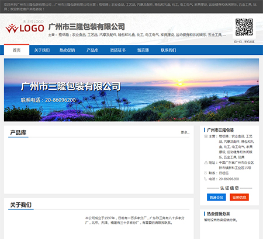Click the blue 普通会员 button
The width and height of the screenshot is (263, 239).
pyautogui.click(x=216, y=197)
